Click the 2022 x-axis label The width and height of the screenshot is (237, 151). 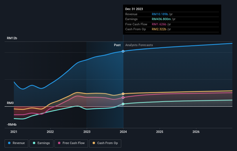[50, 132]
